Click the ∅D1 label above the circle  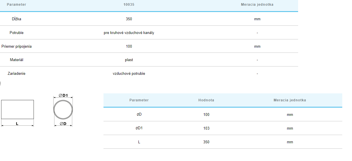coord(63,95)
